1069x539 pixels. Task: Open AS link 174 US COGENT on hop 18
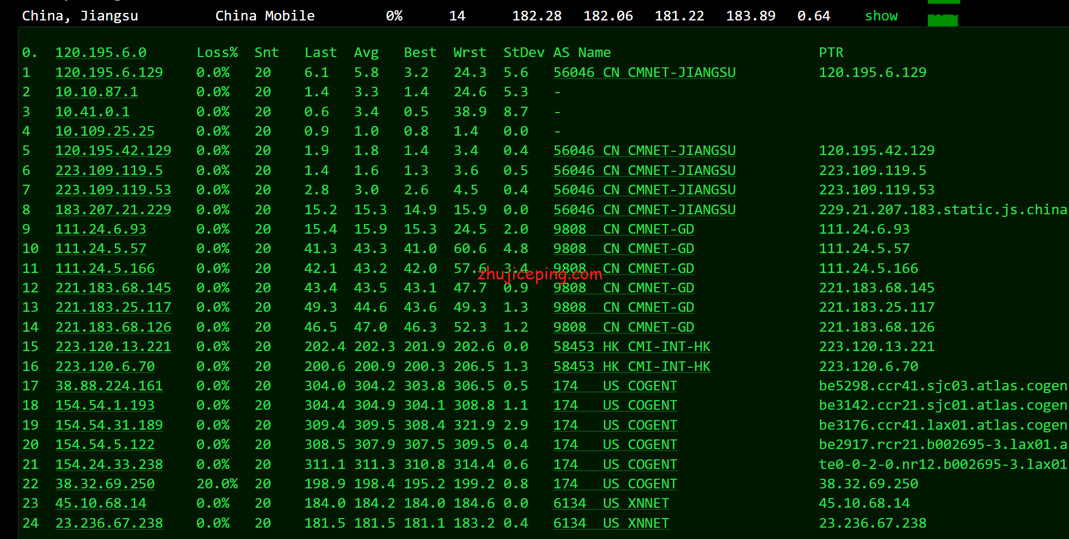(x=615, y=405)
